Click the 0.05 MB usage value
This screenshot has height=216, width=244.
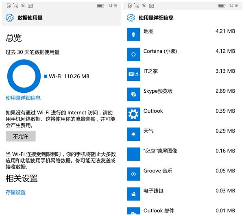(x=225, y=170)
